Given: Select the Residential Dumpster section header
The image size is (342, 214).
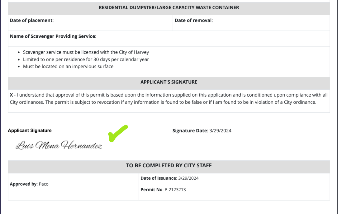Looking at the screenshot, I should 169,8.
